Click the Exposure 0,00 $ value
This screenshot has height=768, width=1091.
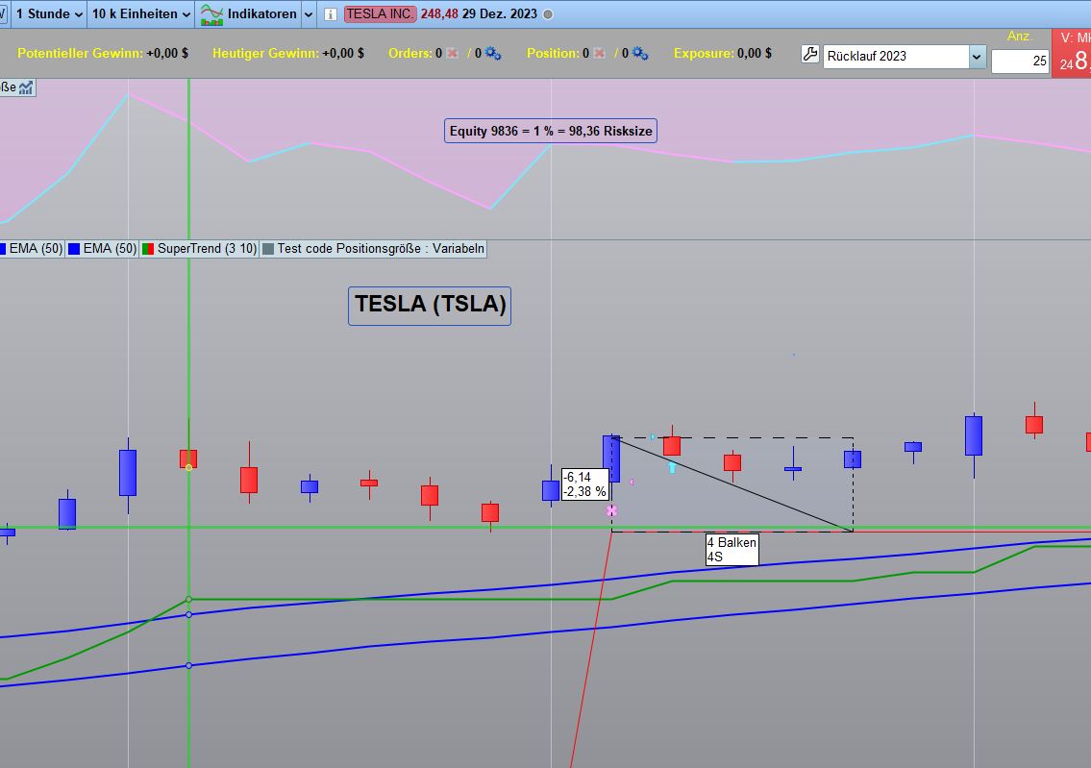[x=755, y=53]
